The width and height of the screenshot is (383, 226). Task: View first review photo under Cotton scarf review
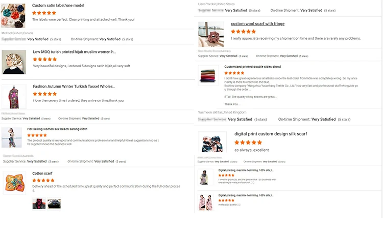coord(39,204)
